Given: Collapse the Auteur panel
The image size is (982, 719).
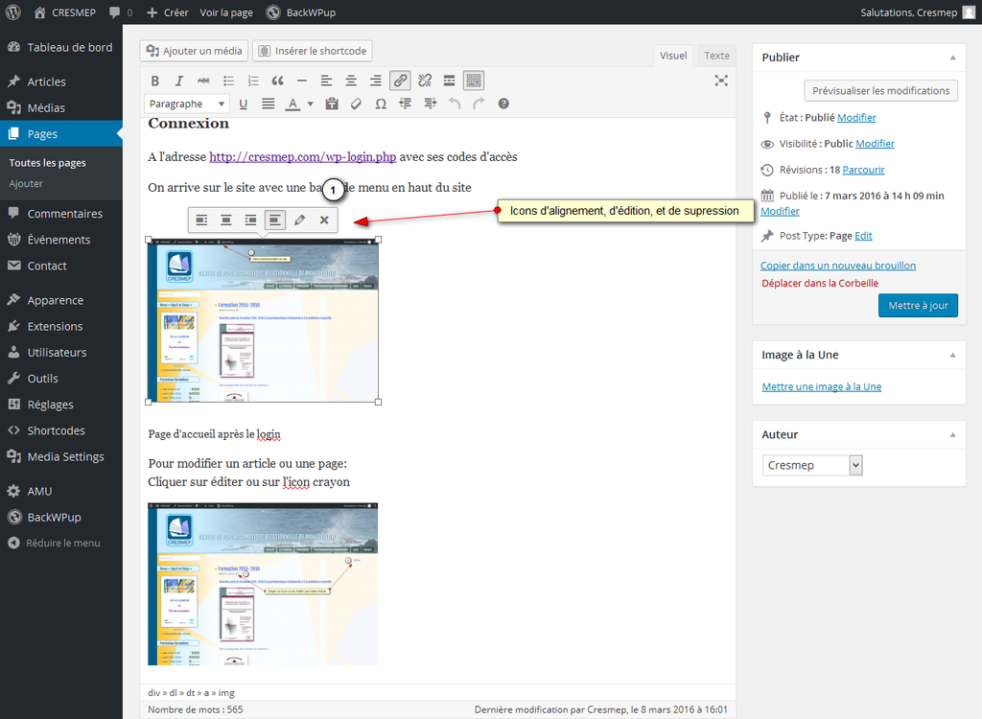Looking at the screenshot, I should coord(952,434).
